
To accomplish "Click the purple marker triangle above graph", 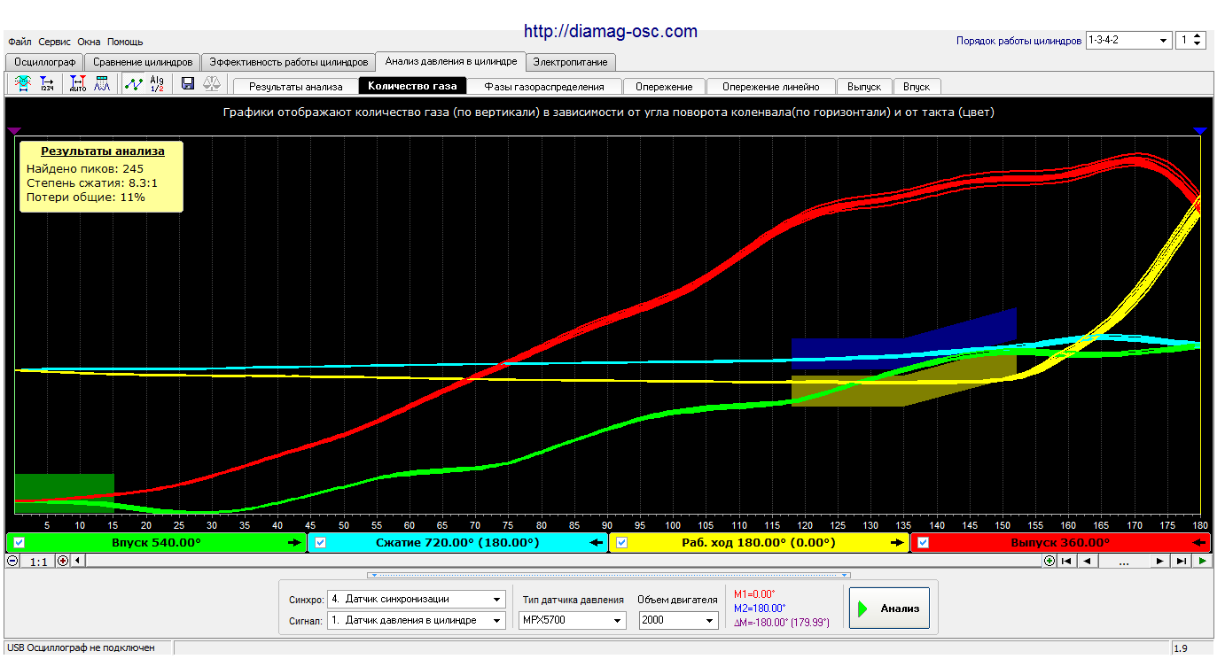I will coord(14,130).
